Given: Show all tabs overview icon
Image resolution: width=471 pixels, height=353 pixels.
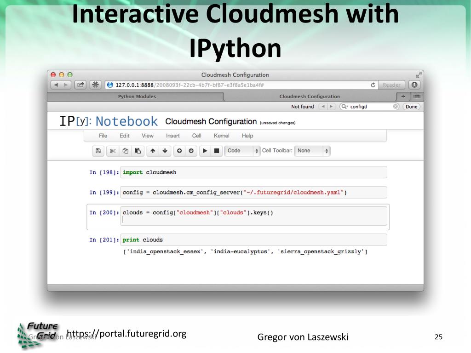Looking at the screenshot, I should (x=417, y=97).
